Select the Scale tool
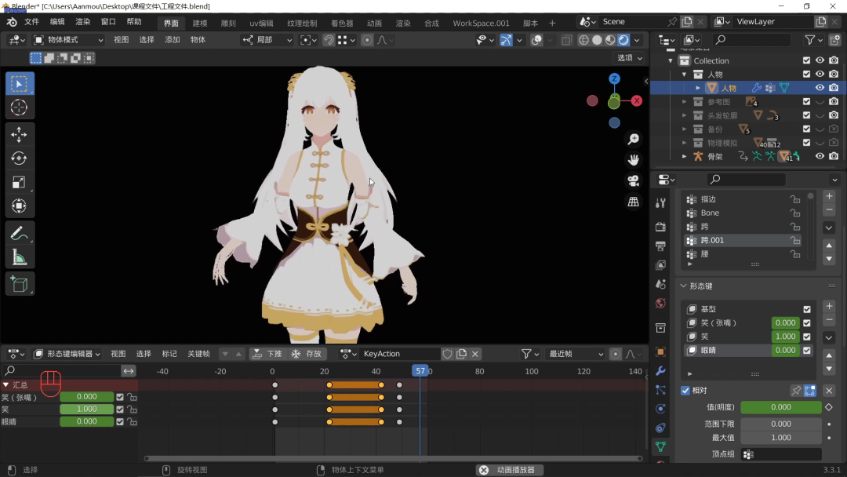Viewport: 847px width, 477px height. [x=20, y=183]
